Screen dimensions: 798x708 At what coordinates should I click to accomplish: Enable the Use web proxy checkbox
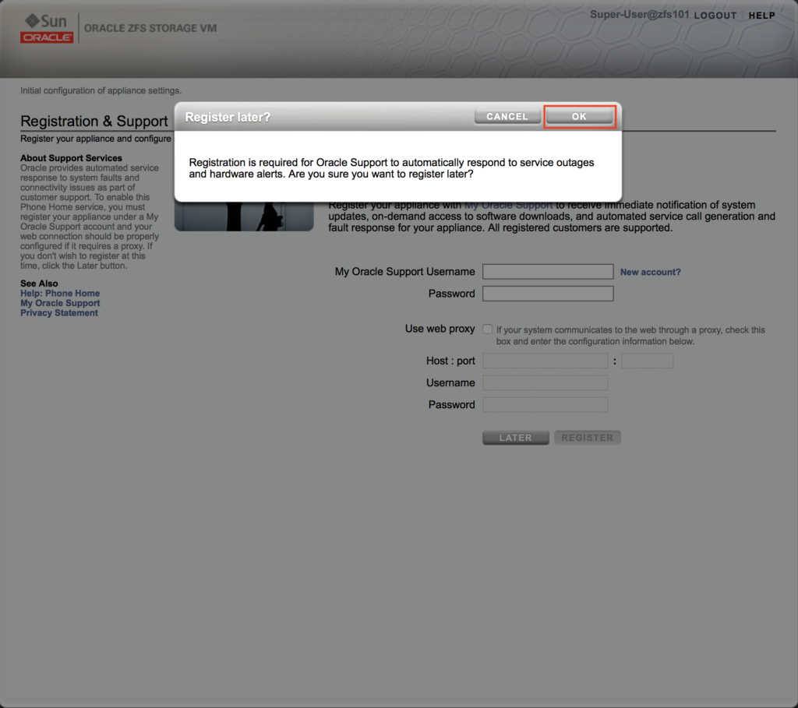pyautogui.click(x=487, y=329)
